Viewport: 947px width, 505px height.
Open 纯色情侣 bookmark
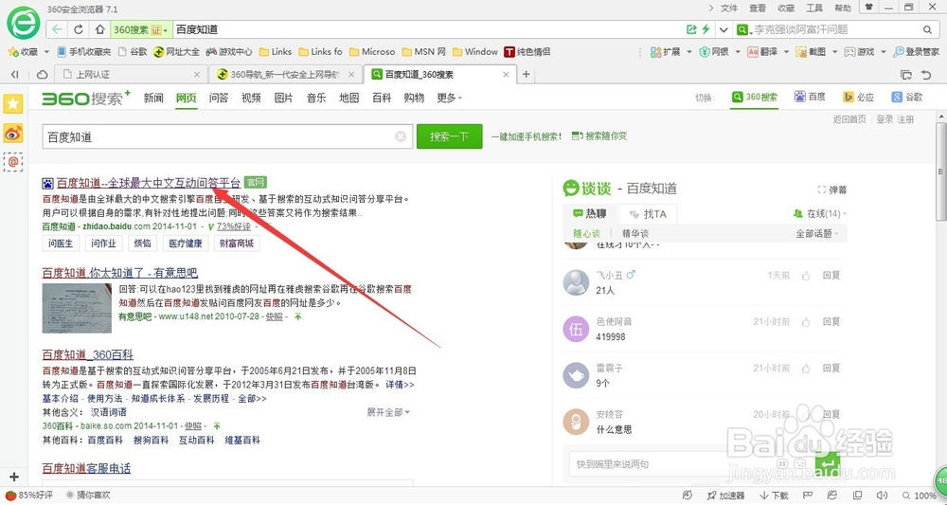tap(527, 52)
